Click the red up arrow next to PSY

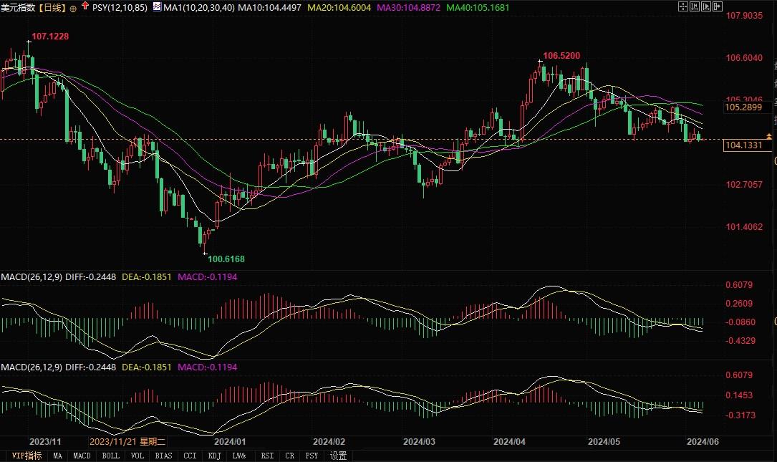pyautogui.click(x=85, y=6)
